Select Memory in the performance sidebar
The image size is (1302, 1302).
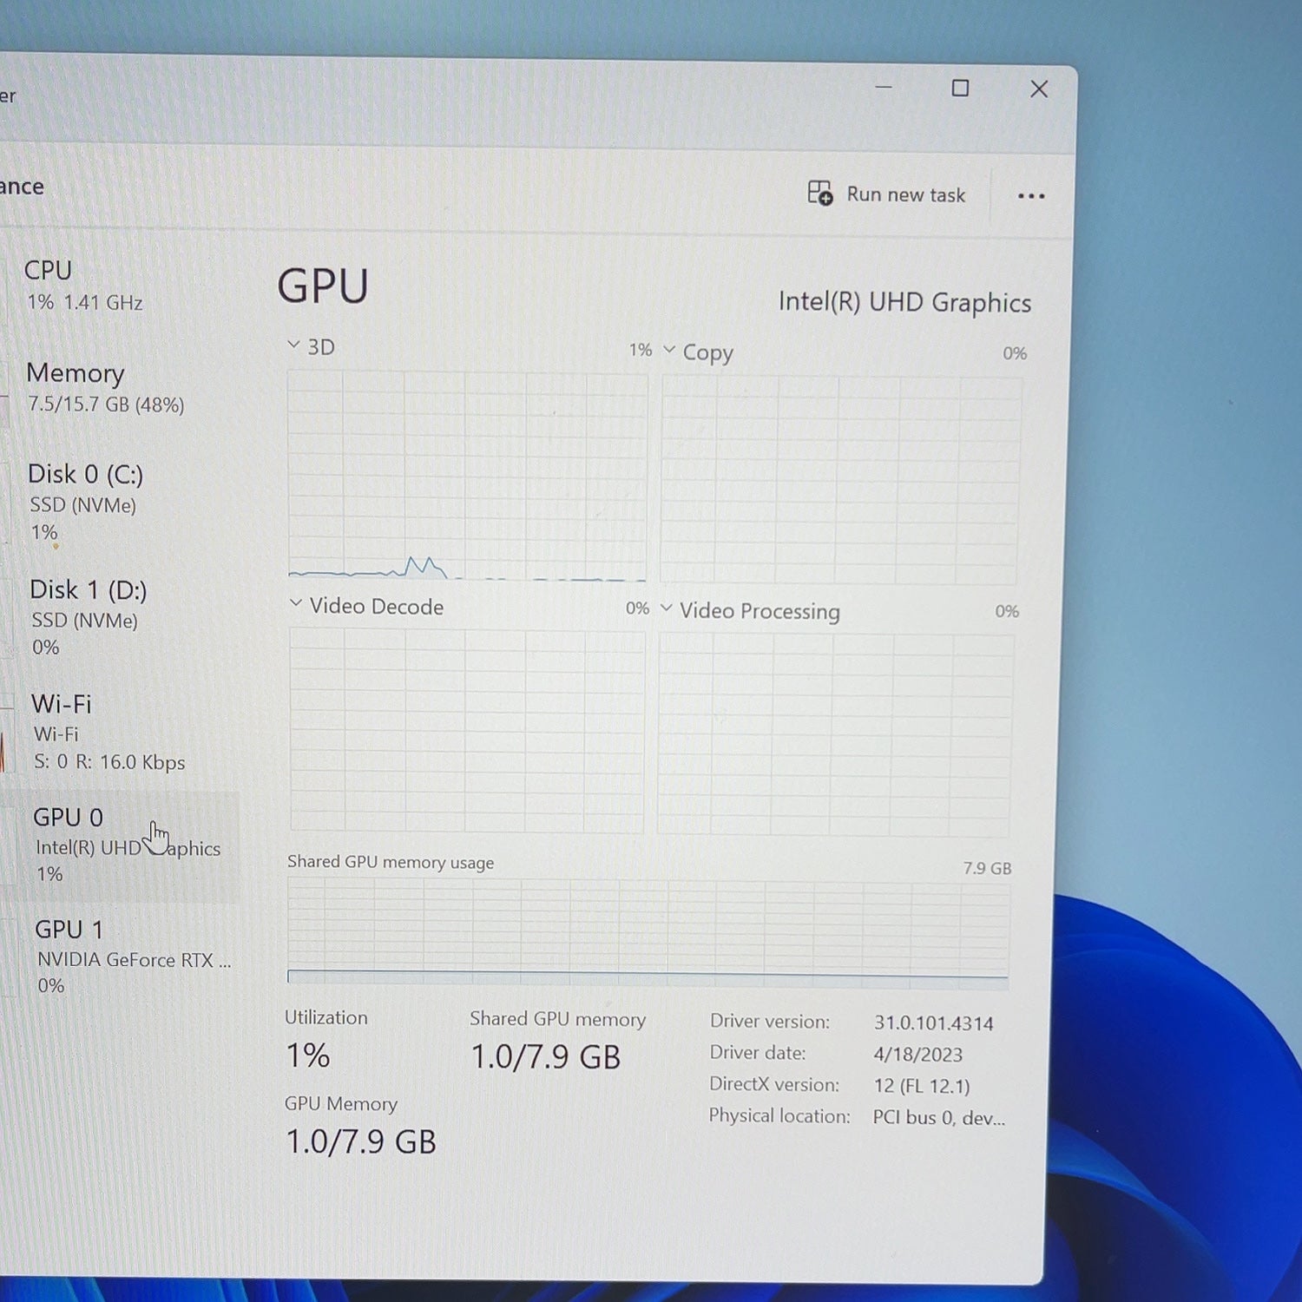click(122, 387)
